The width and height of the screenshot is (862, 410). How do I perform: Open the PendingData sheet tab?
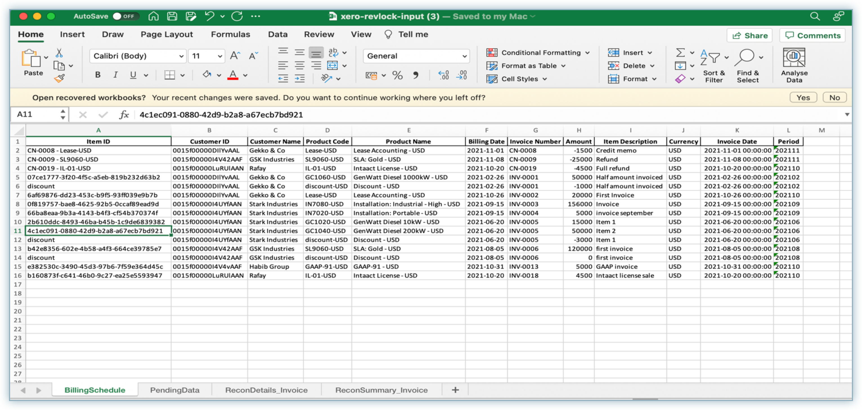[x=175, y=390]
